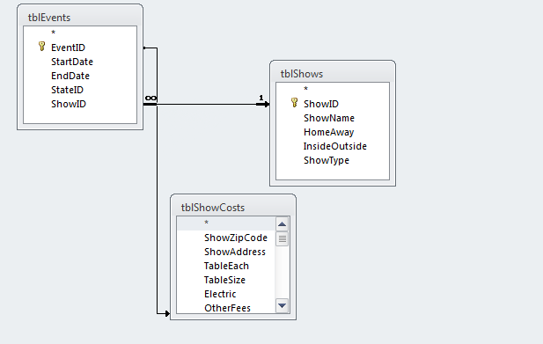Click the primary key icon beside ShowID
This screenshot has width=543, height=344.
pos(294,102)
